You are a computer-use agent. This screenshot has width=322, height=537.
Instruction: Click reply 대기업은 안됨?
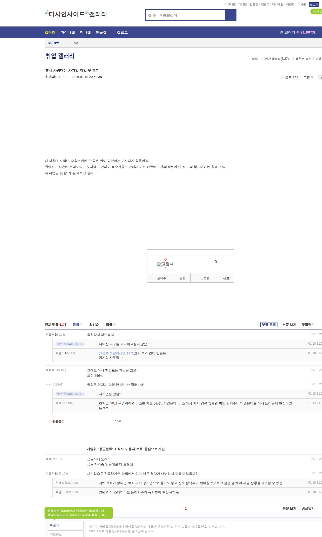(110, 394)
